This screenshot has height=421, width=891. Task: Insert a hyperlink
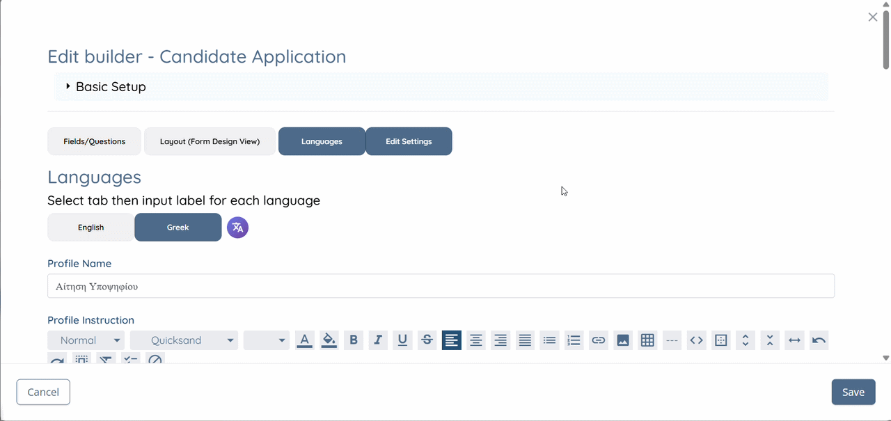pos(598,340)
